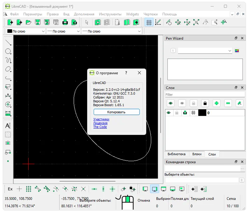Select the Line tool in the left toolbar

(8, 43)
